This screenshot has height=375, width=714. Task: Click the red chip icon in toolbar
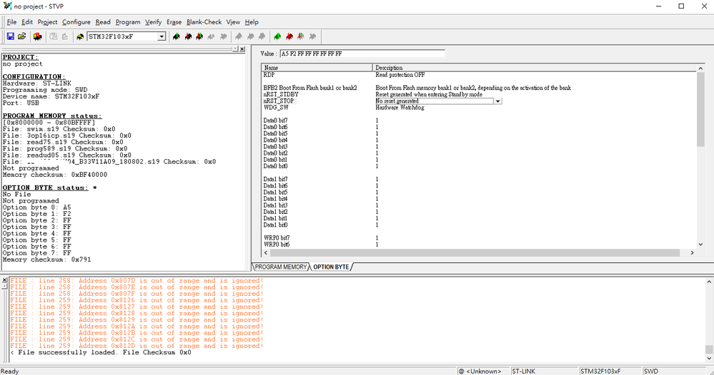point(289,36)
